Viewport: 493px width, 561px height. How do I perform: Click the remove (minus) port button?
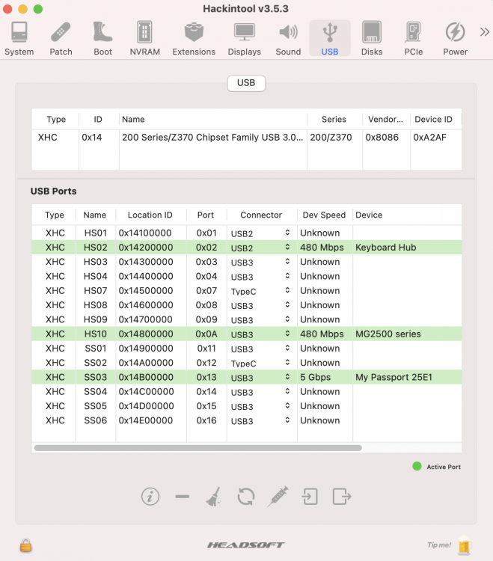(x=182, y=496)
